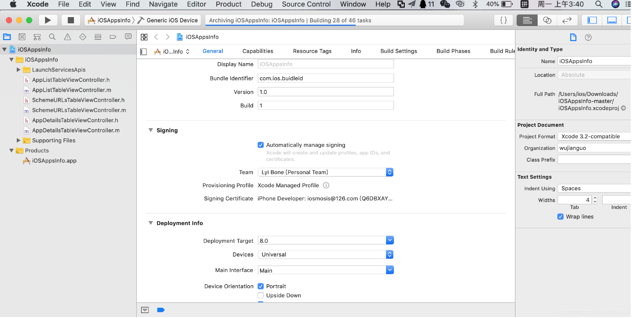The image size is (632, 318).
Task: Show the Quick Help inspector
Action: [x=588, y=37]
